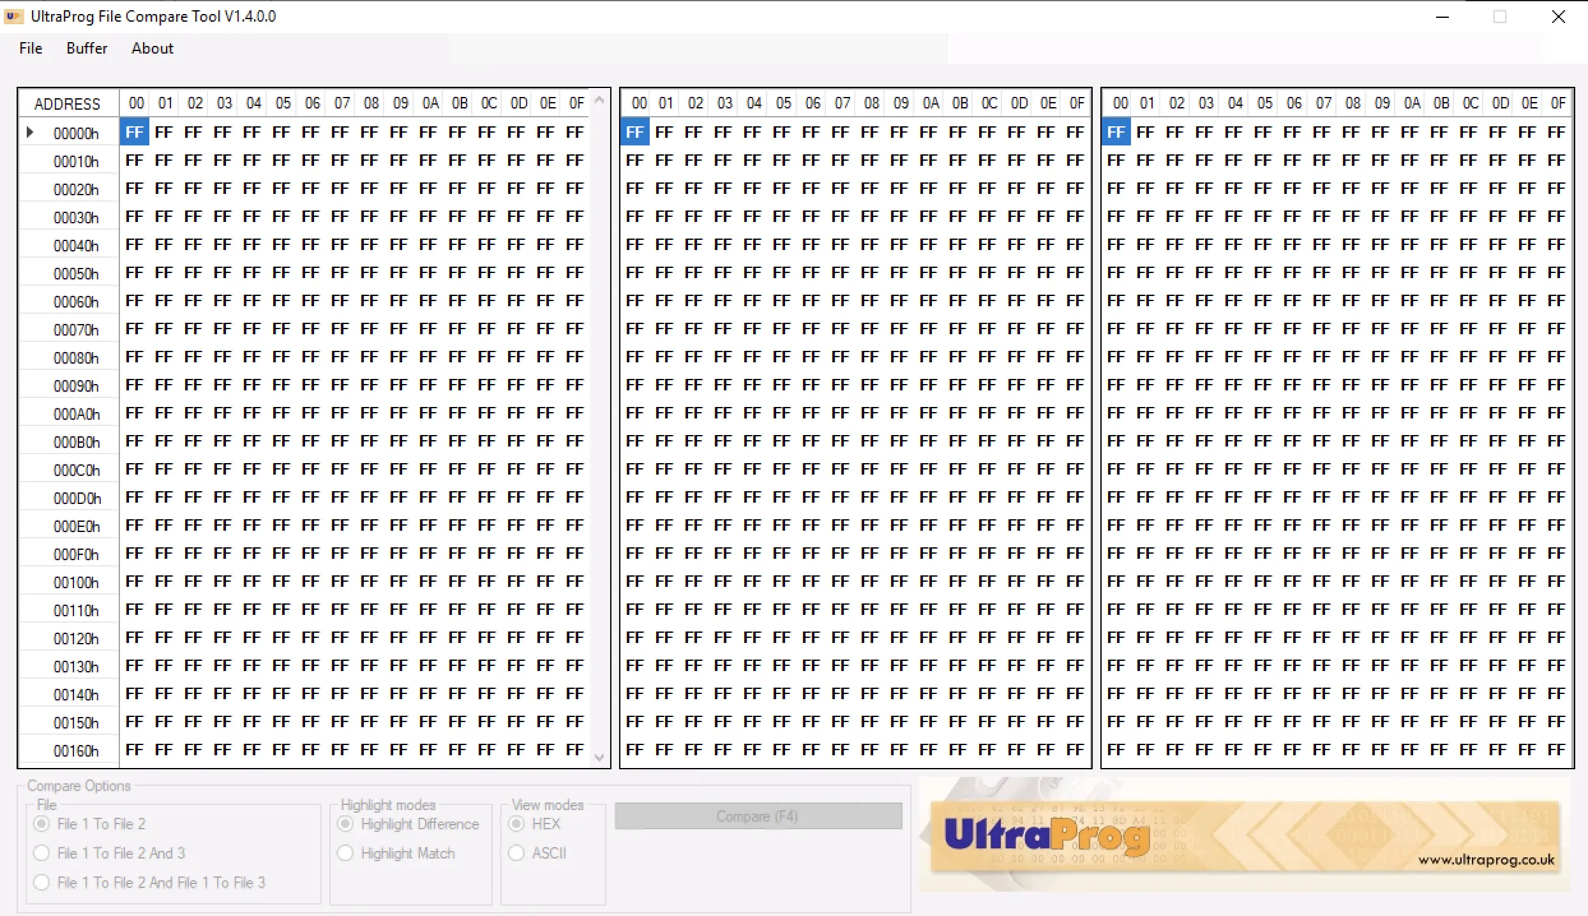This screenshot has width=1588, height=916.
Task: Switch view mode to HEX
Action: coord(517,824)
